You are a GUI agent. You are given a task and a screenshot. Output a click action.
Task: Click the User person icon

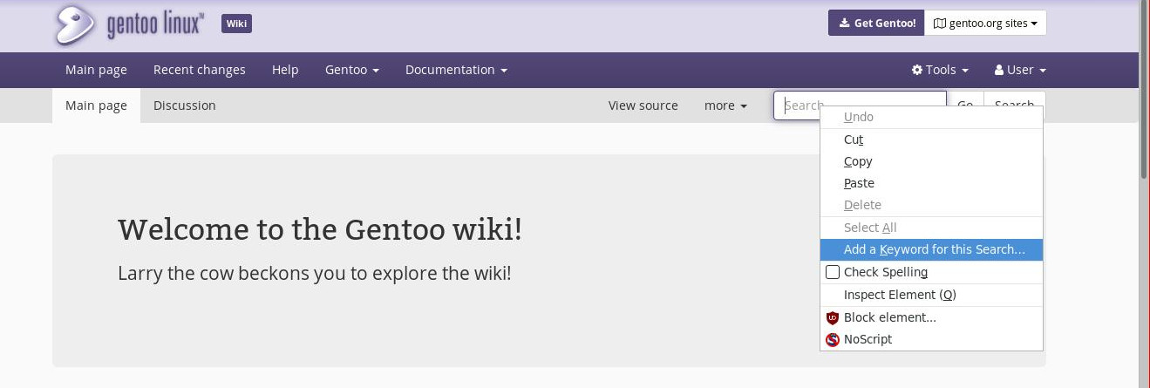tap(999, 70)
